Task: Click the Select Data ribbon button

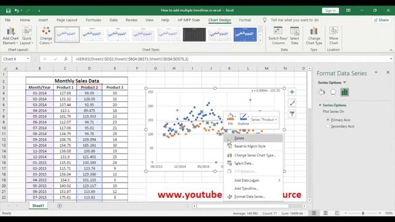Action: [x=294, y=36]
